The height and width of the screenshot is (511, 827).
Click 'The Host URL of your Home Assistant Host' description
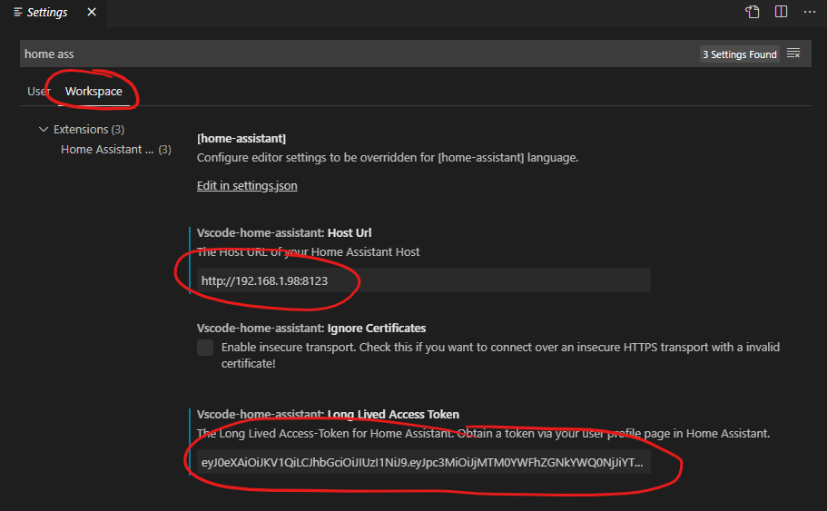click(x=308, y=252)
